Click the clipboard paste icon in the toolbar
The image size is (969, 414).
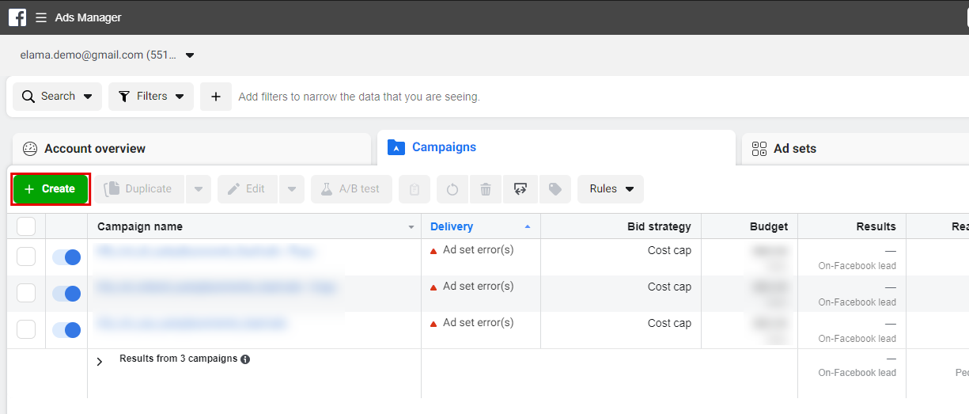pos(414,189)
